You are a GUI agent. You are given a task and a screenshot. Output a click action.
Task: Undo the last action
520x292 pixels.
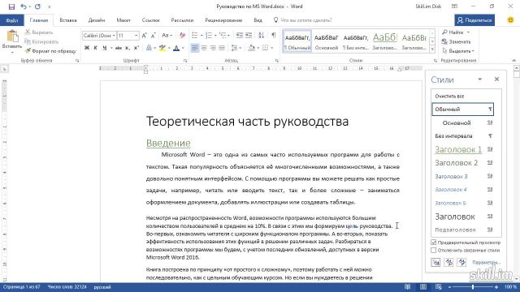(x=24, y=6)
